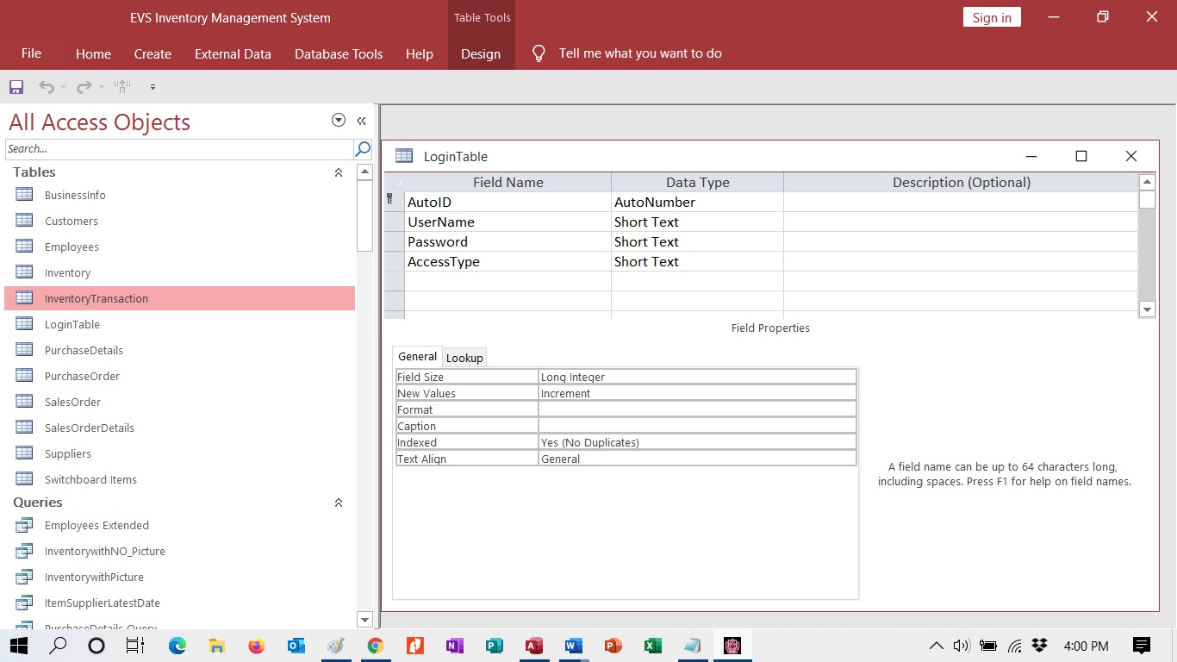Image resolution: width=1177 pixels, height=662 pixels.
Task: Select the InventoryTransaction table
Action: click(180, 298)
